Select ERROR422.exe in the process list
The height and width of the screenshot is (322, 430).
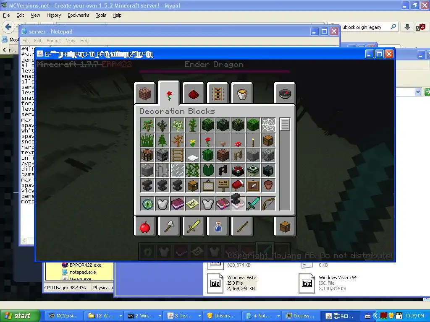[82, 265]
